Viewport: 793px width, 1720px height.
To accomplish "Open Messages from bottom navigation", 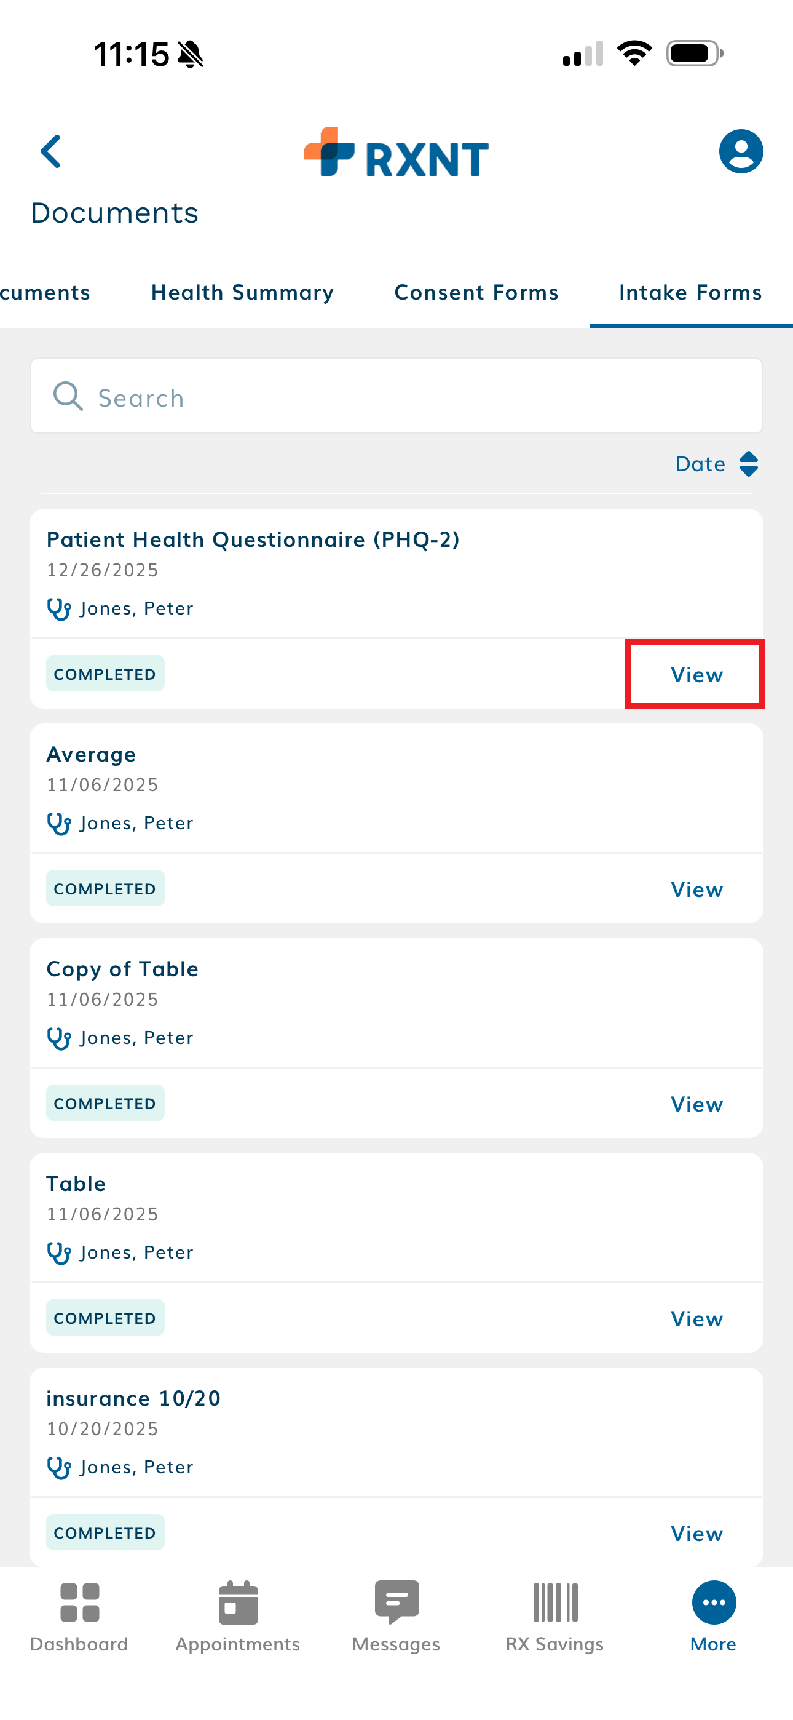I will click(396, 1603).
